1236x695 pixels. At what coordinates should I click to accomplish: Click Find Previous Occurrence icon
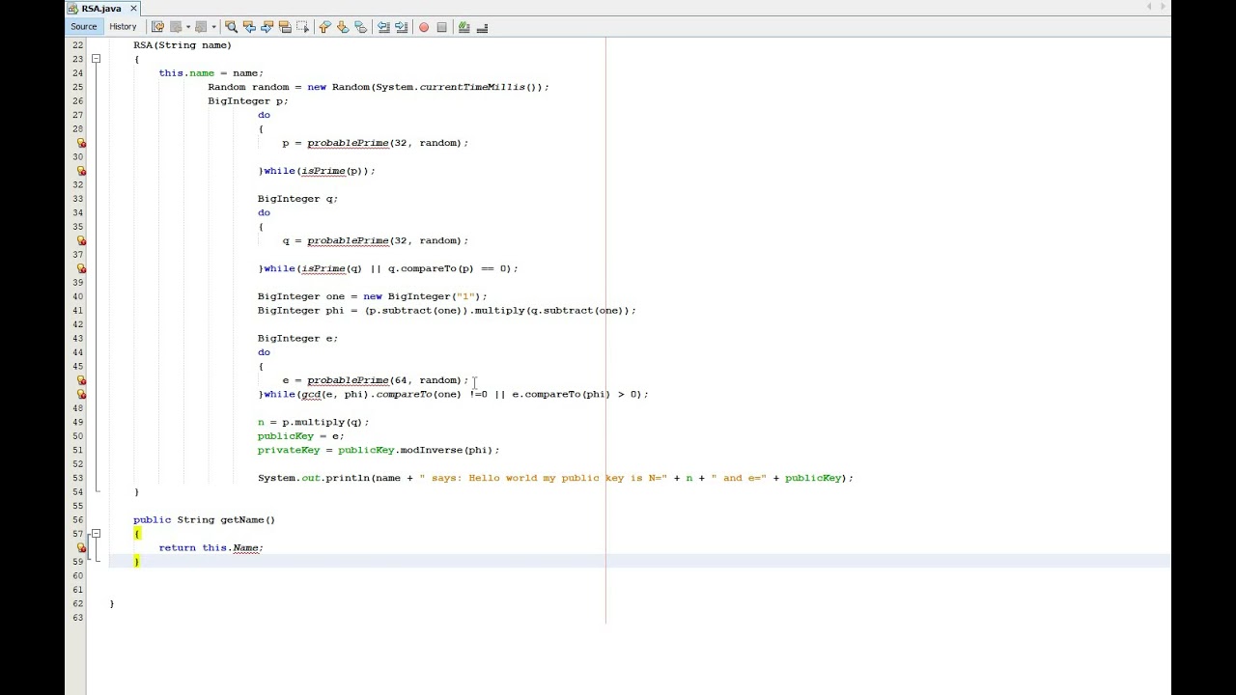coord(249,27)
